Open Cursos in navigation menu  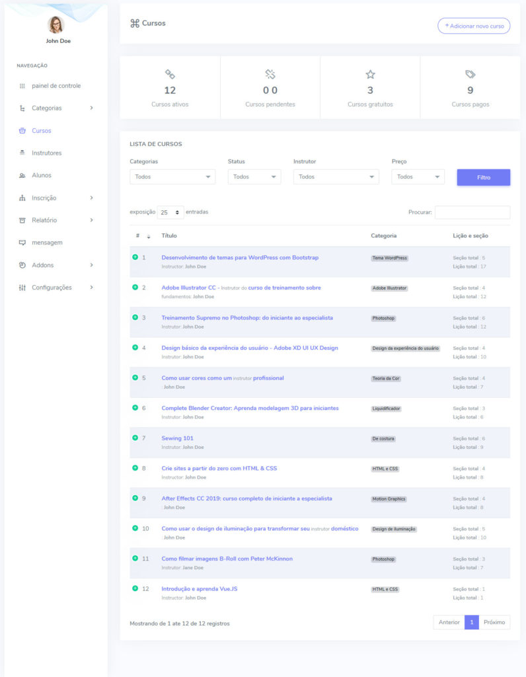[42, 131]
